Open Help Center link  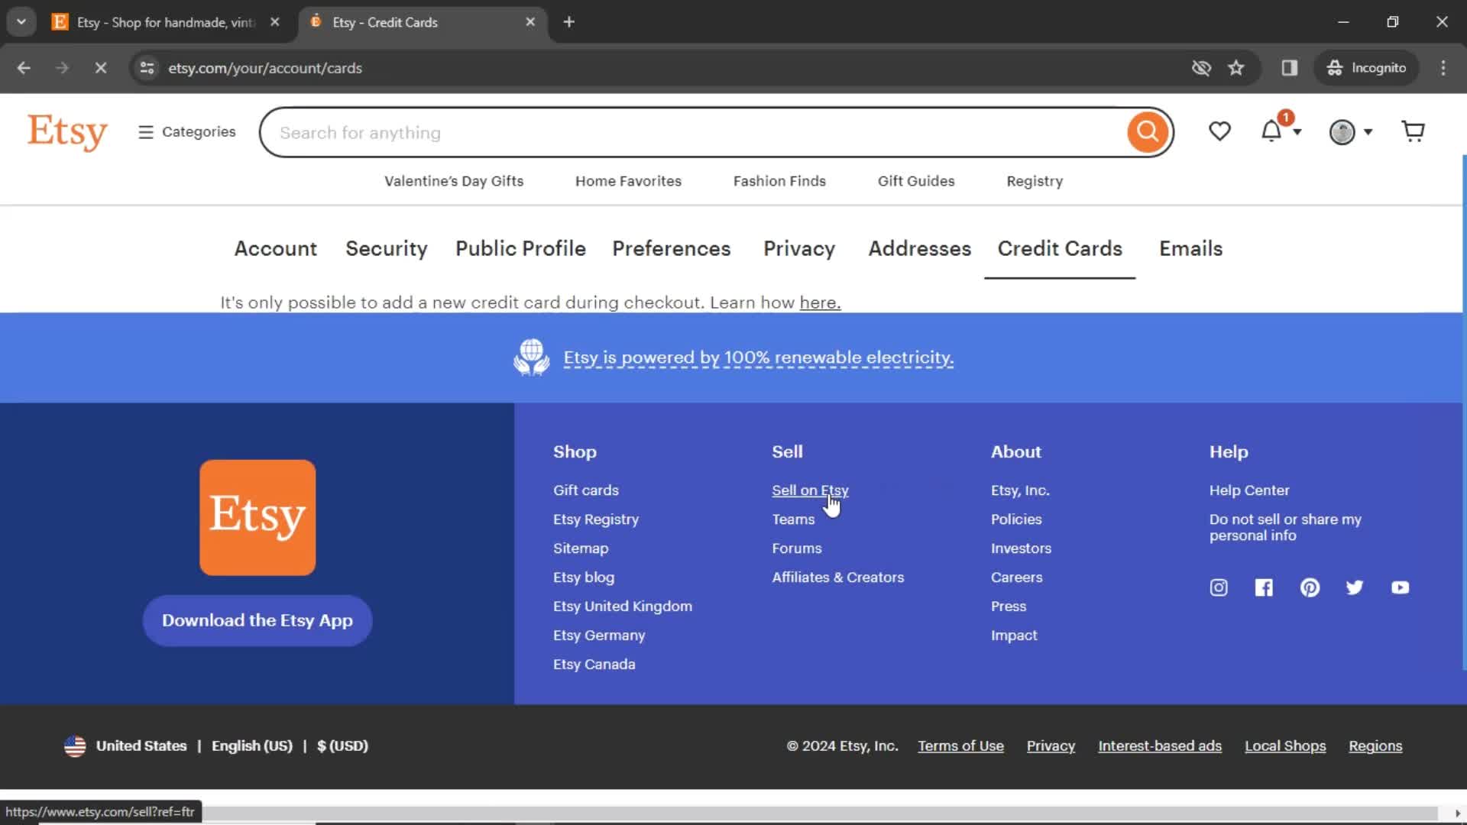[x=1249, y=490]
